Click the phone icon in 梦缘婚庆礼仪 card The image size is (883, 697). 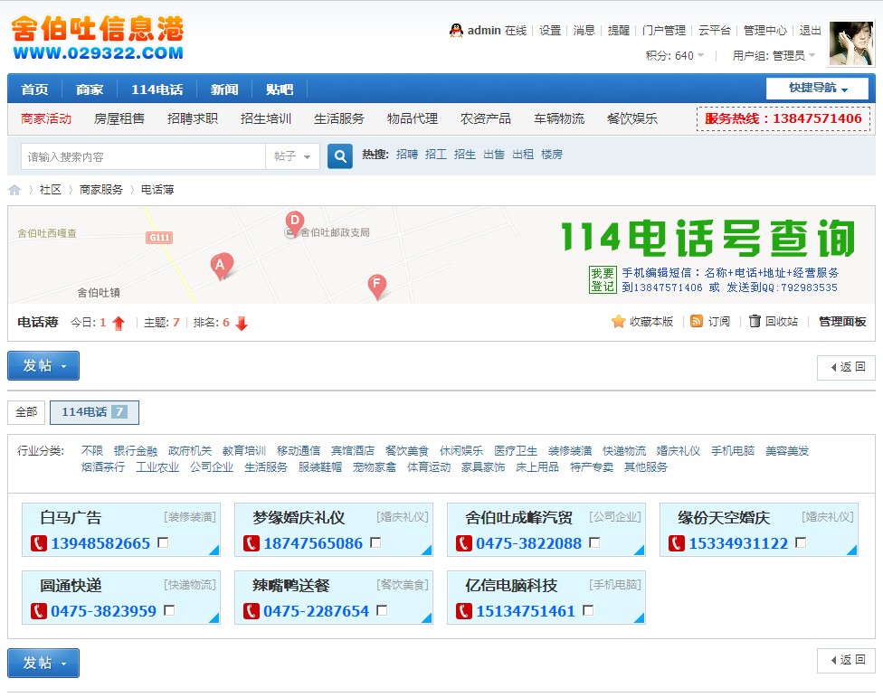[252, 543]
